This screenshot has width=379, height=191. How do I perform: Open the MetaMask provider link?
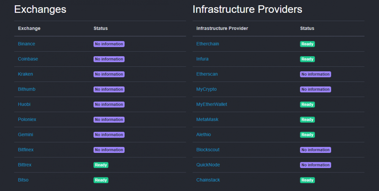[x=207, y=119]
